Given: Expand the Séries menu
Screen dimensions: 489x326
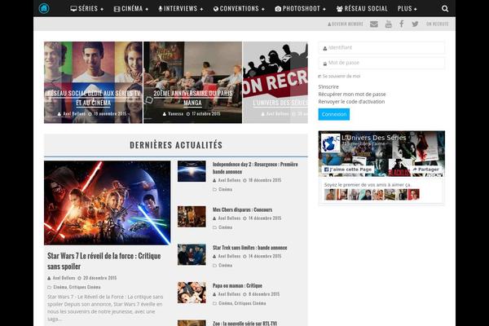Looking at the screenshot, I should coord(87,9).
